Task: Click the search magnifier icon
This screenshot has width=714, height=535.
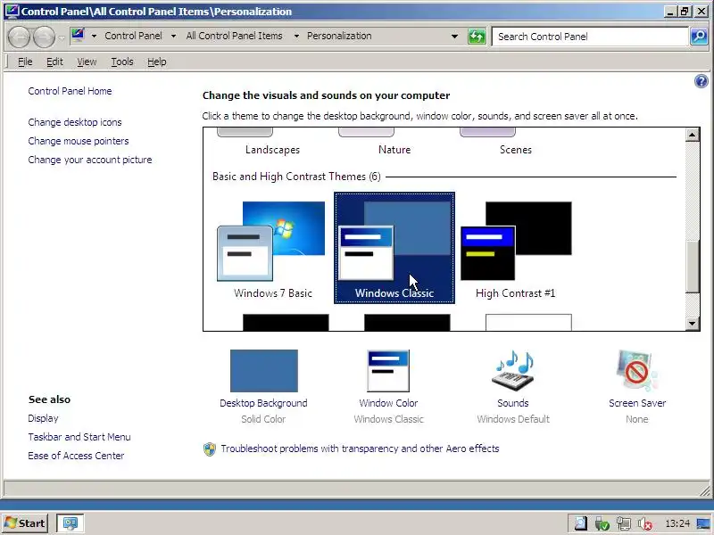Action: pos(699,37)
